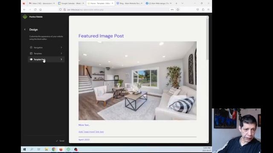Click the Firefox View icon
Viewport: 273px width, 153px height.
tap(24, 3)
